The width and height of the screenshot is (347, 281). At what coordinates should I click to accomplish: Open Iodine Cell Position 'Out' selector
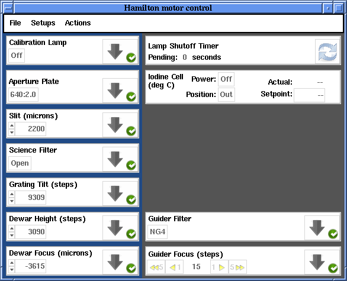[226, 95]
